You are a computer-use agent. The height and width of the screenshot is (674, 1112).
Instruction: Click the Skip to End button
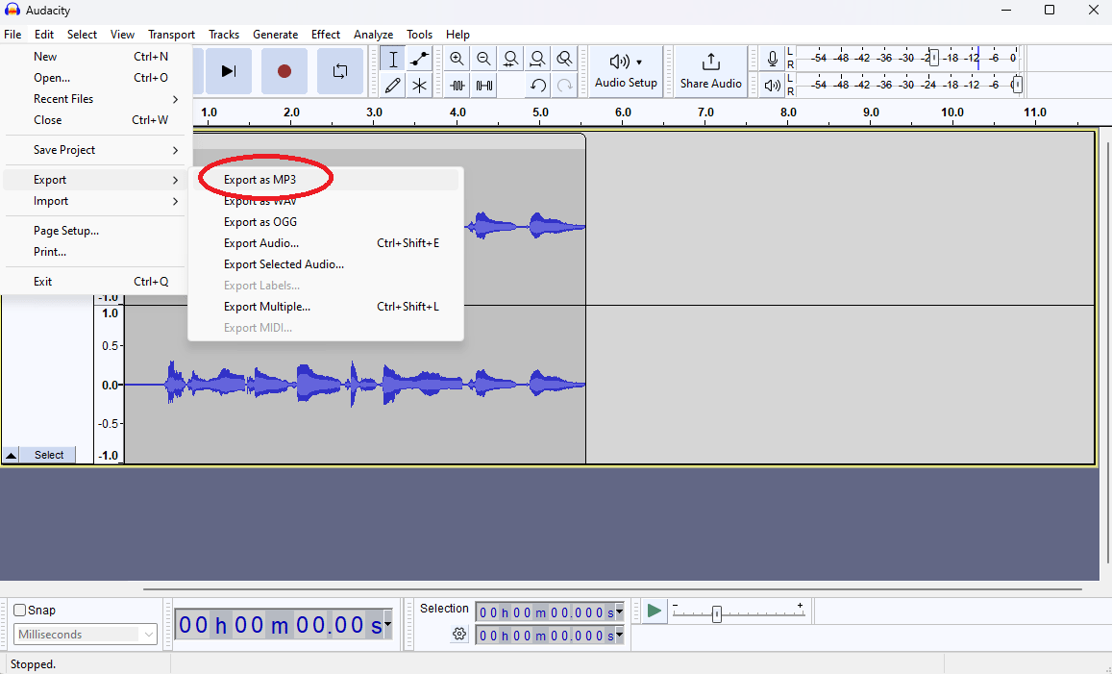[229, 71]
